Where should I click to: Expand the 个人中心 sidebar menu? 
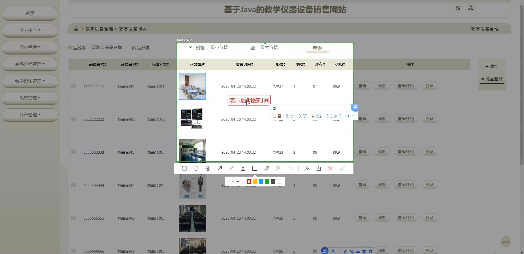coord(30,30)
